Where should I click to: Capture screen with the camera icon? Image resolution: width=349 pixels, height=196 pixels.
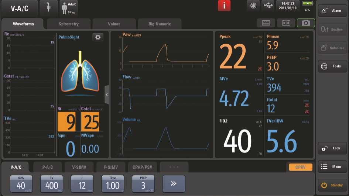tap(306, 23)
